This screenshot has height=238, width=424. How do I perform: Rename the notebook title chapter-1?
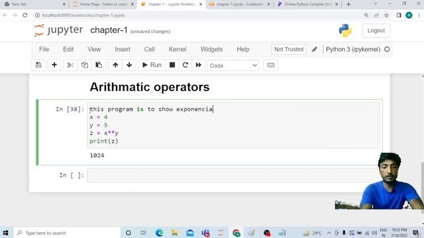coord(109,30)
